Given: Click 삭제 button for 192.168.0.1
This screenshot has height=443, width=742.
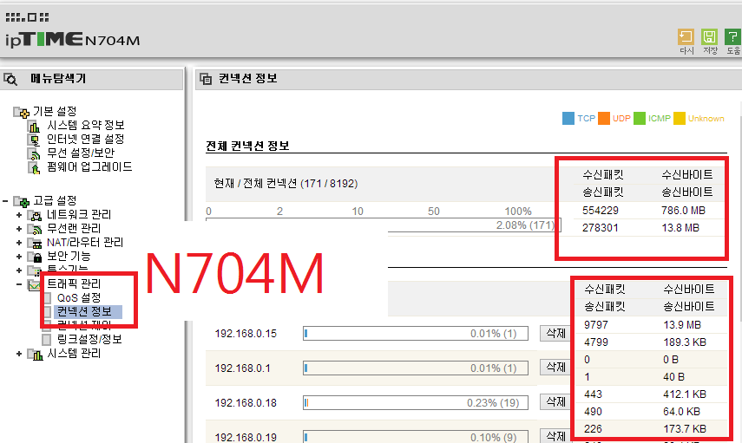Looking at the screenshot, I should 555,368.
